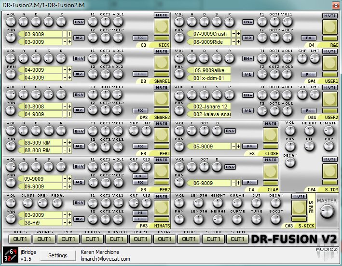Open the KICKS output selector
The width and height of the screenshot is (342, 266).
pyautogui.click(x=20, y=239)
